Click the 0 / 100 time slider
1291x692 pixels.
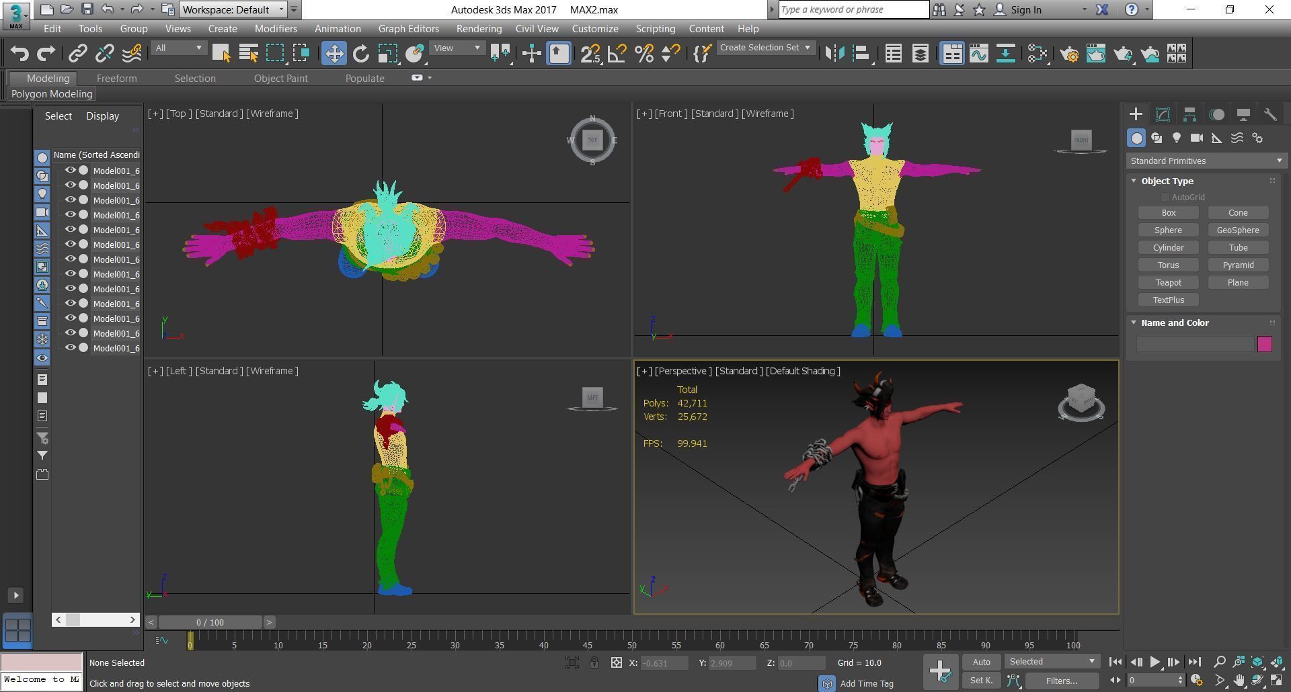210,622
